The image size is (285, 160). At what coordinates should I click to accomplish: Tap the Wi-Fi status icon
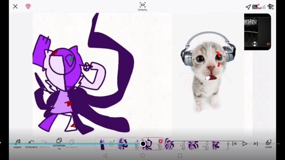271,7
